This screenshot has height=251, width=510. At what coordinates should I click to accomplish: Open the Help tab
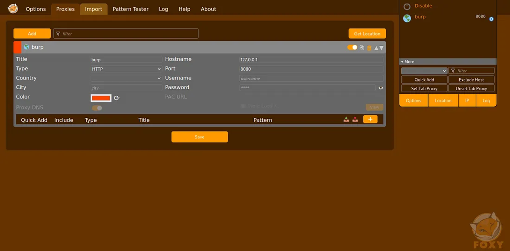point(184,9)
